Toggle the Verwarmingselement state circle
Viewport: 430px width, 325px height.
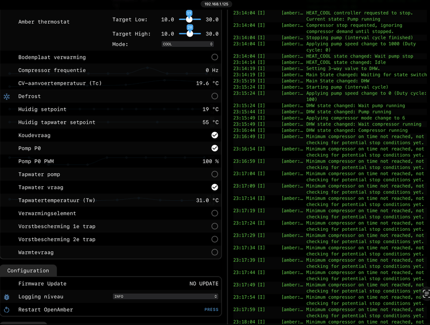(x=214, y=213)
